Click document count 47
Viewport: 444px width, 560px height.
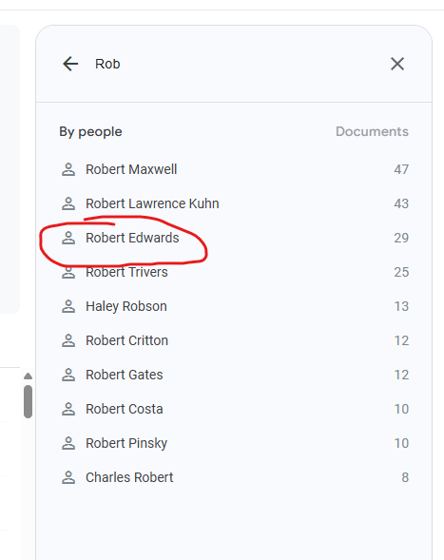click(401, 169)
